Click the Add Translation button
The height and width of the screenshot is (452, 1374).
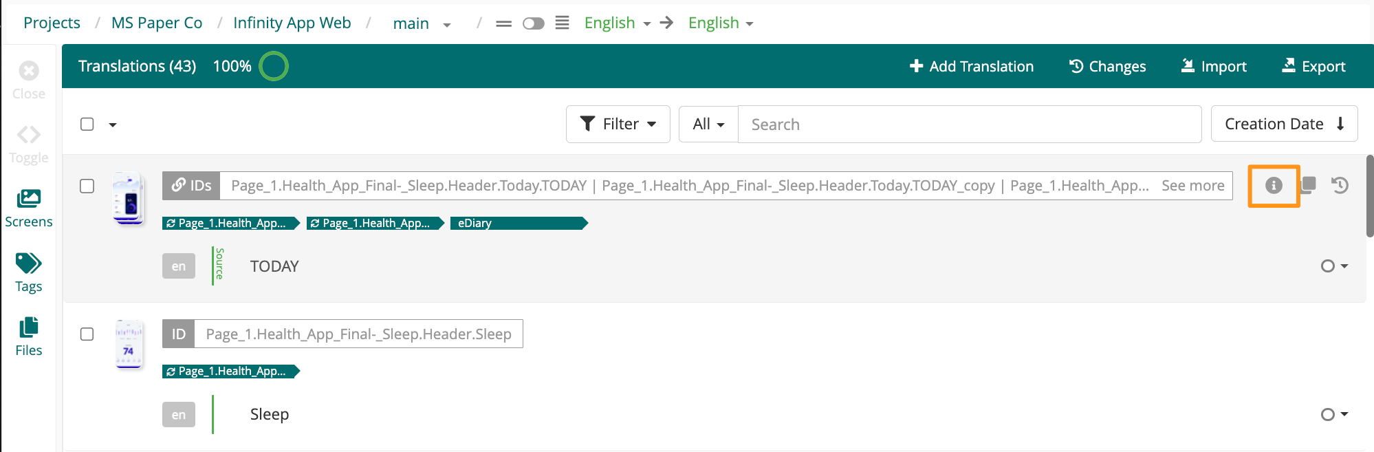point(971,66)
